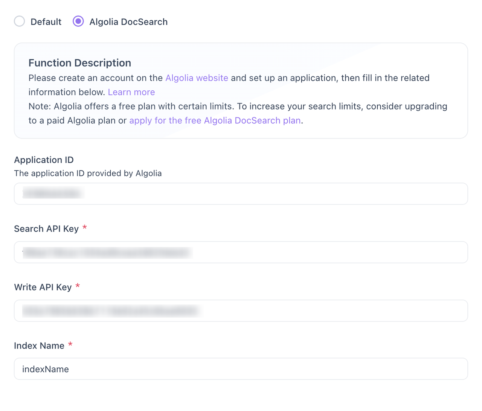Focus the Write API Key input field
Screen dimensions: 482x411
[241, 311]
